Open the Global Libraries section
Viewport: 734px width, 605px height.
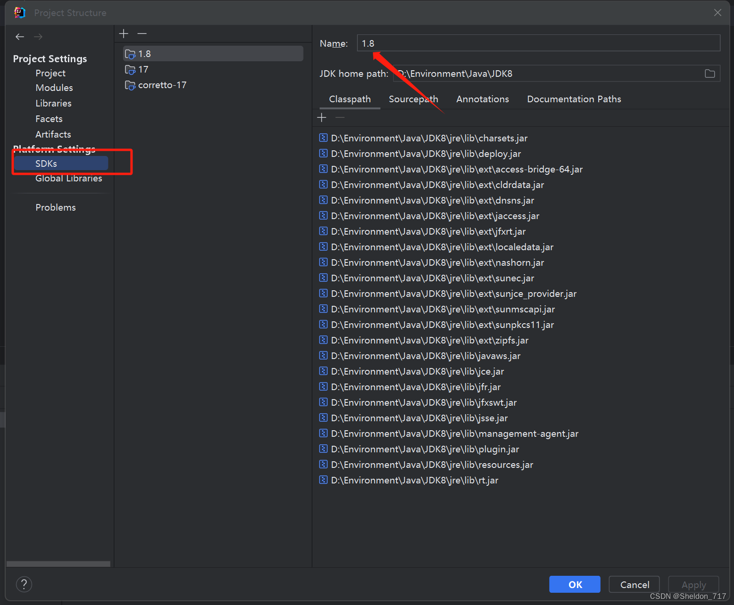69,178
